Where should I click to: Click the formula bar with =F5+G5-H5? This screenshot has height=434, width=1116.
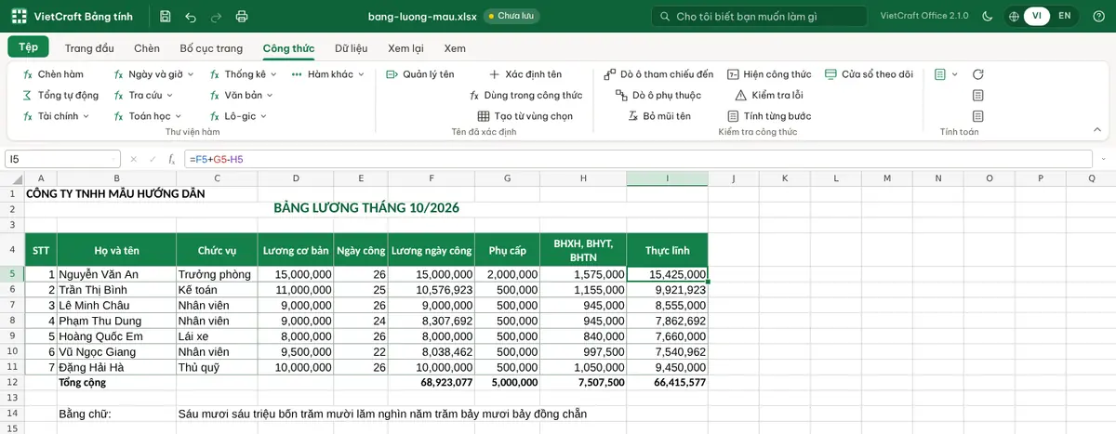point(637,160)
